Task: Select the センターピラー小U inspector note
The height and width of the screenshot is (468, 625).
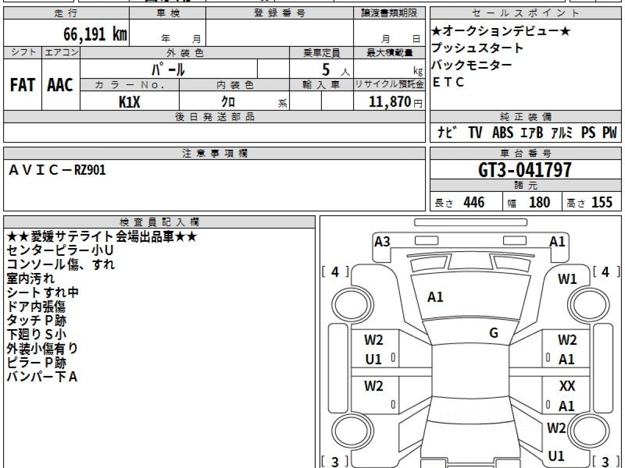Action: tap(60, 251)
